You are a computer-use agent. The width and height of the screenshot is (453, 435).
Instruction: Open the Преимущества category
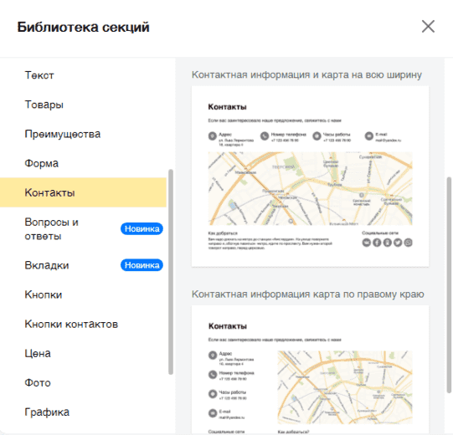coord(63,134)
